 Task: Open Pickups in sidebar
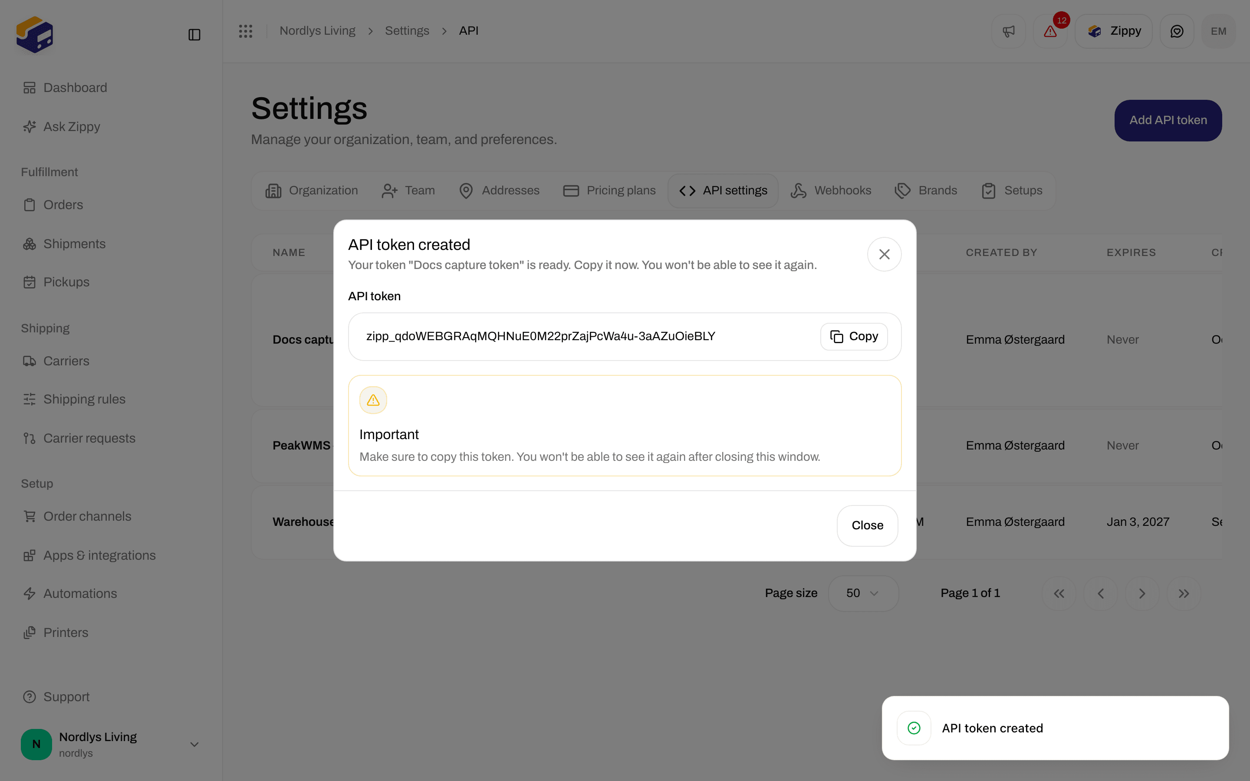(56, 282)
